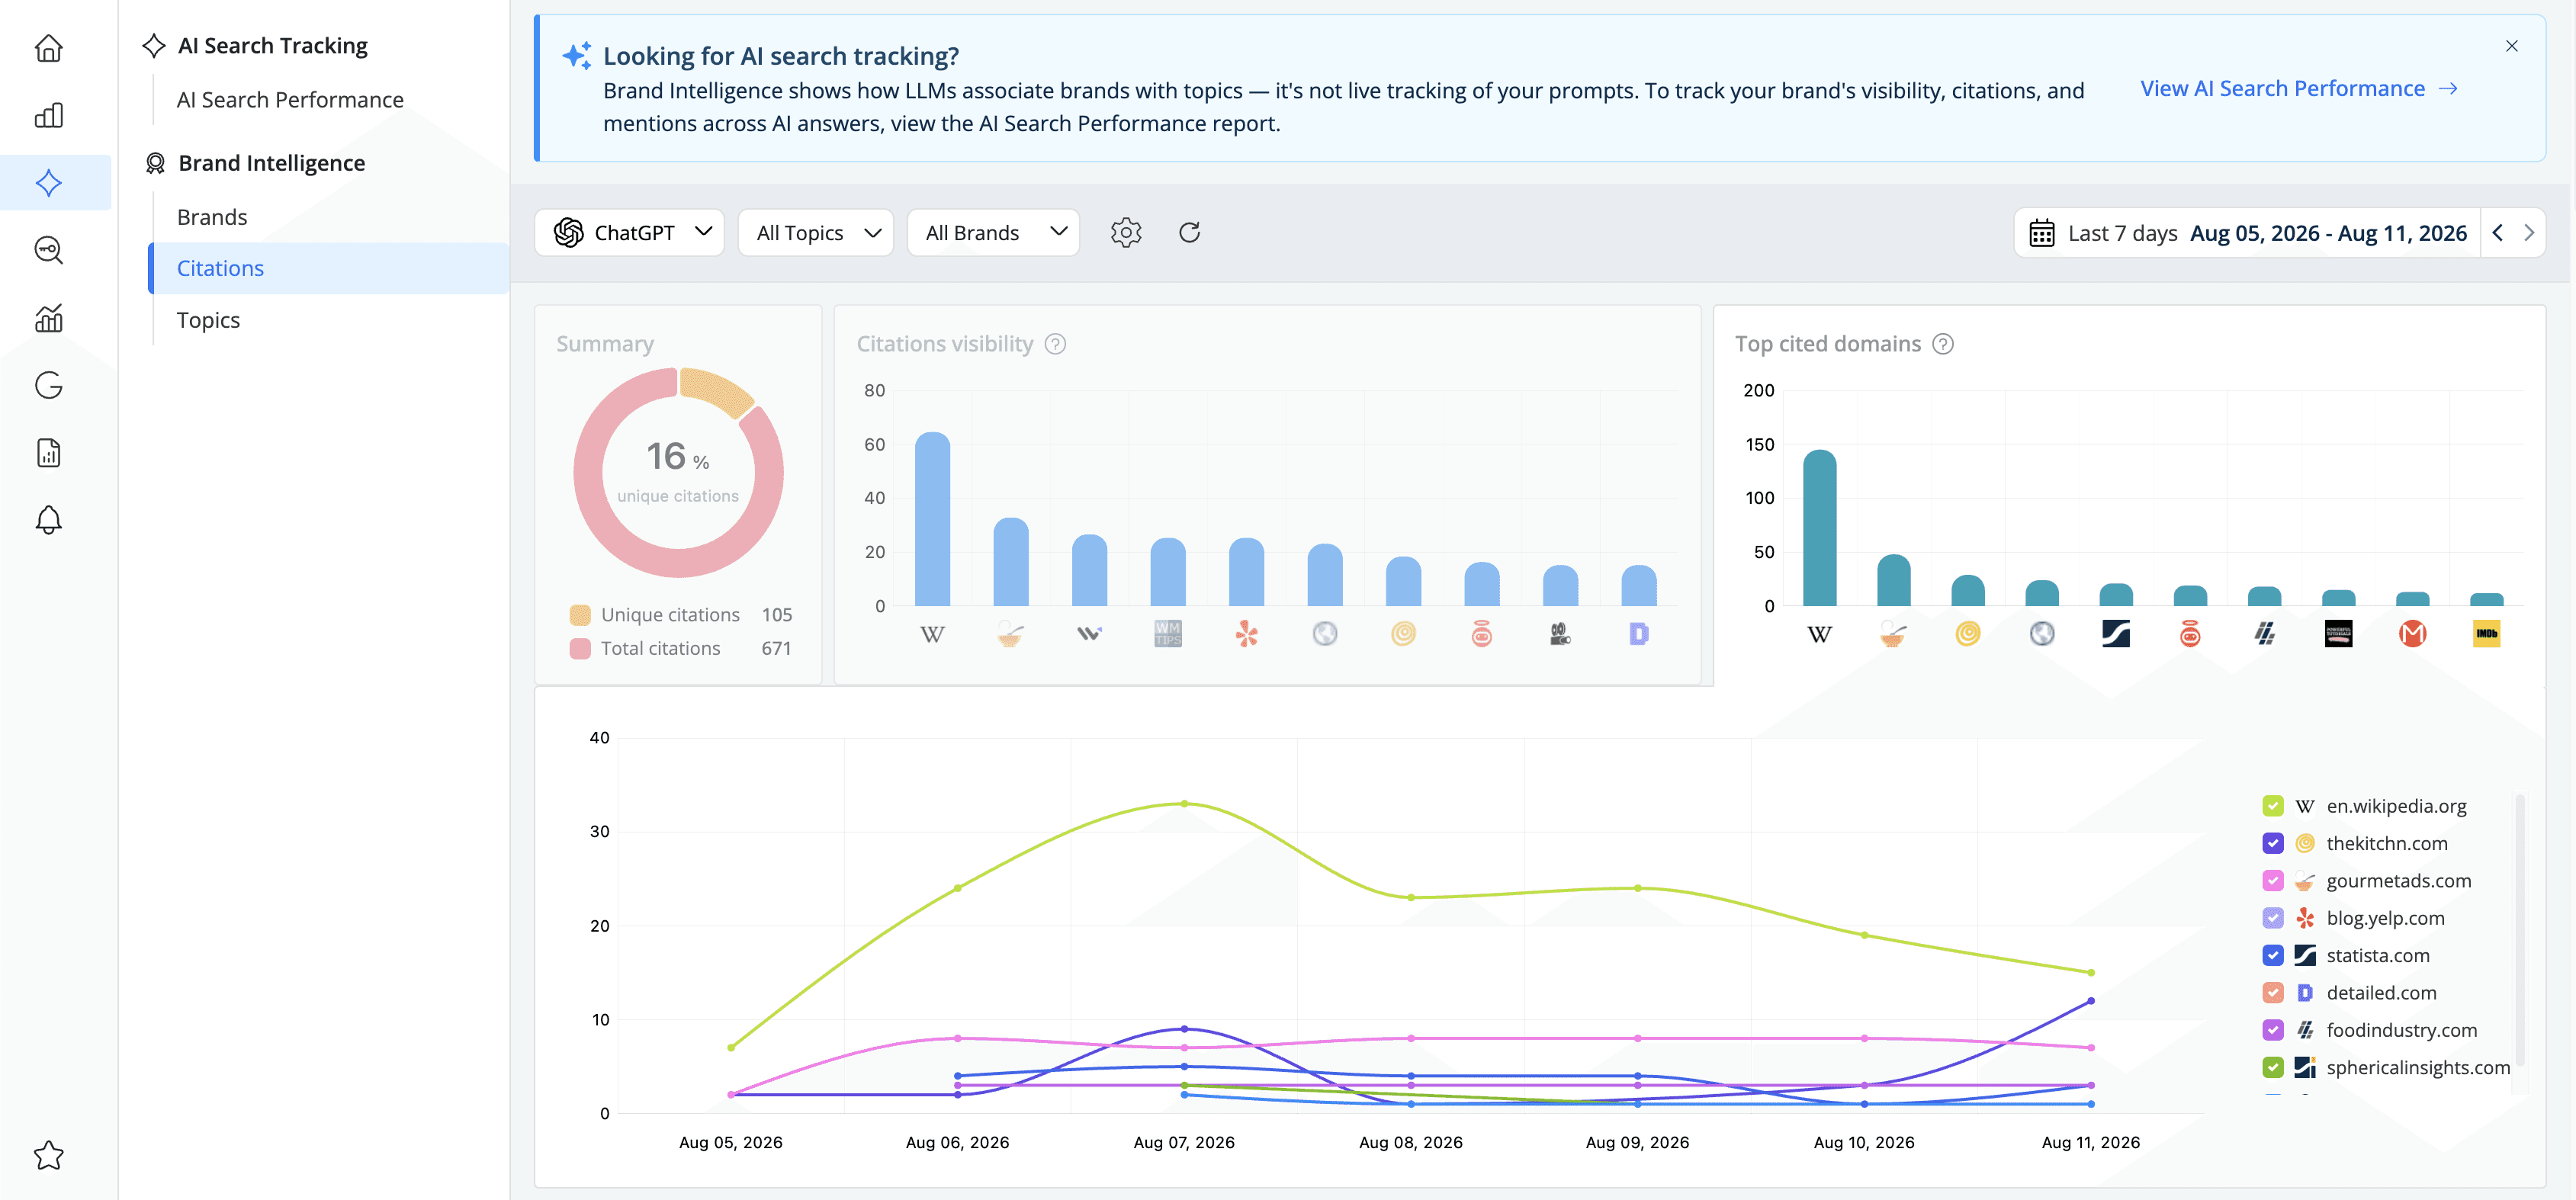2576x1200 pixels.
Task: Open the analytics chart icon in rail
Action: pos(48,318)
